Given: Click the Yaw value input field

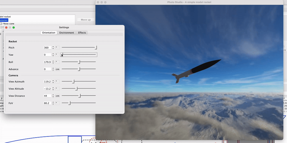Looking at the screenshot, I should click(x=47, y=55).
